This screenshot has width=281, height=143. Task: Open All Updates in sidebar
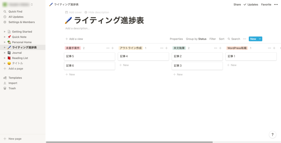[x=23, y=17]
